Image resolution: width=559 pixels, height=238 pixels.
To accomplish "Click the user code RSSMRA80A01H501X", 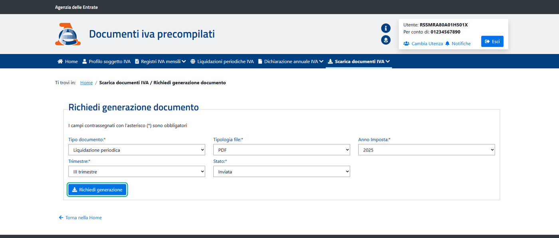I will click(x=444, y=25).
